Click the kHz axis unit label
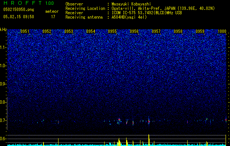This screenshot has height=146, width=230. 3,30
